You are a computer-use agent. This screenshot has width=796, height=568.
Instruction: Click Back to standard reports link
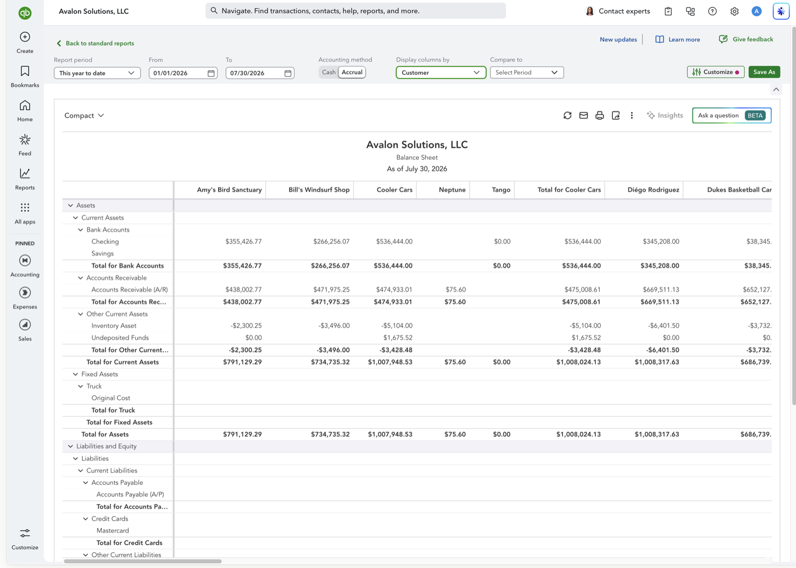[95, 43]
